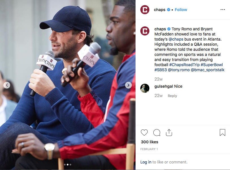This screenshot has height=170, width=230.
Task: View the 300 likes list
Action: [149, 142]
